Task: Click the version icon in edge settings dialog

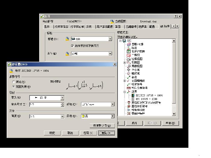Action: pyautogui.click(x=11, y=71)
